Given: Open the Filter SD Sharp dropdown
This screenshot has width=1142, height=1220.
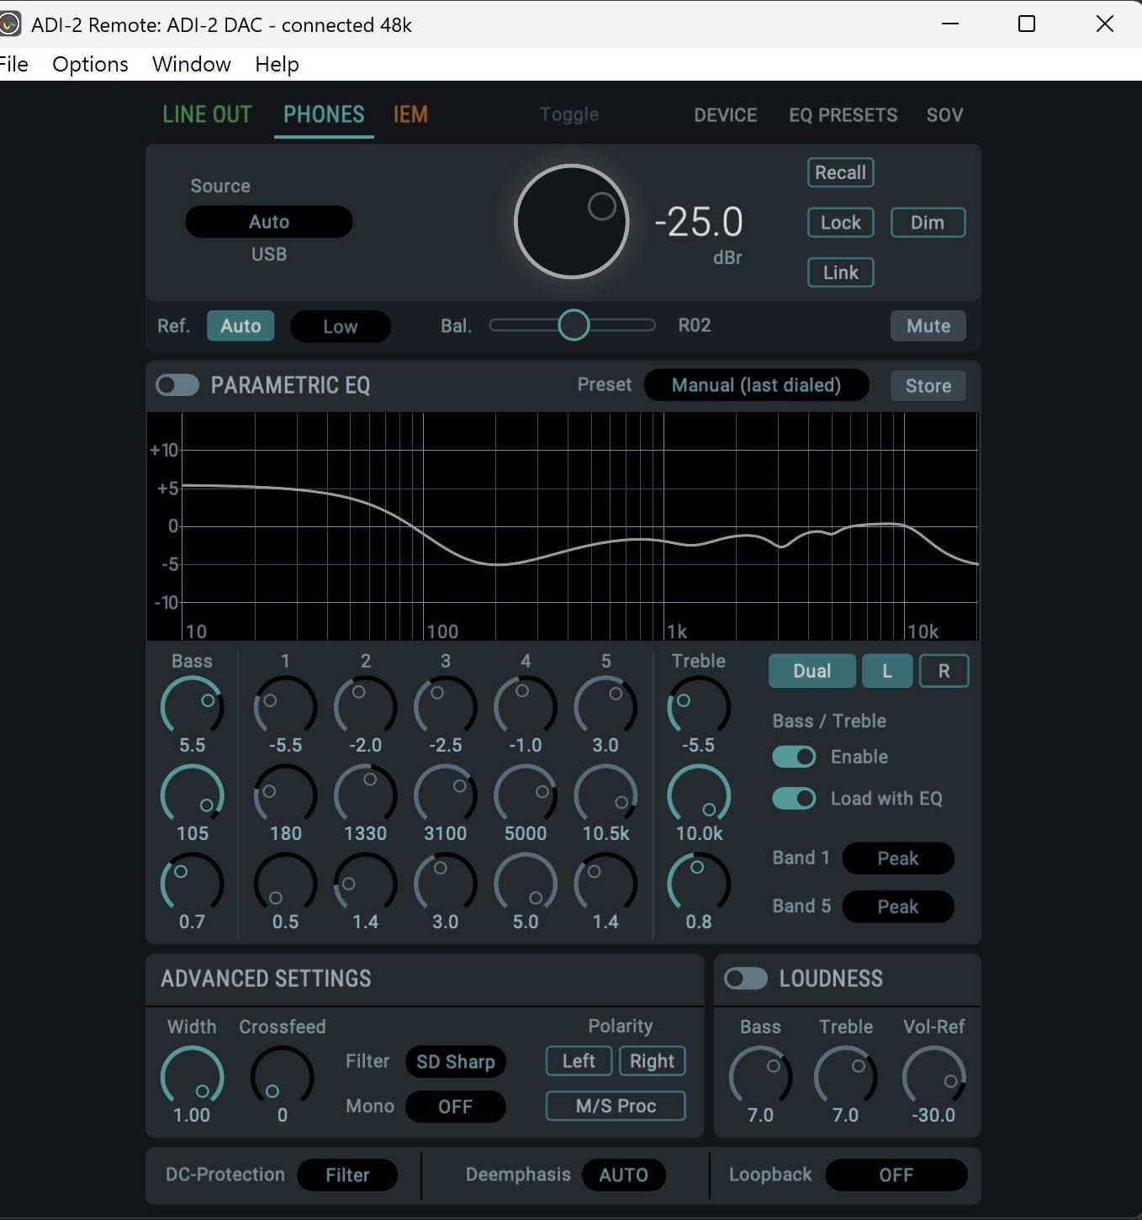Looking at the screenshot, I should click(x=456, y=1062).
